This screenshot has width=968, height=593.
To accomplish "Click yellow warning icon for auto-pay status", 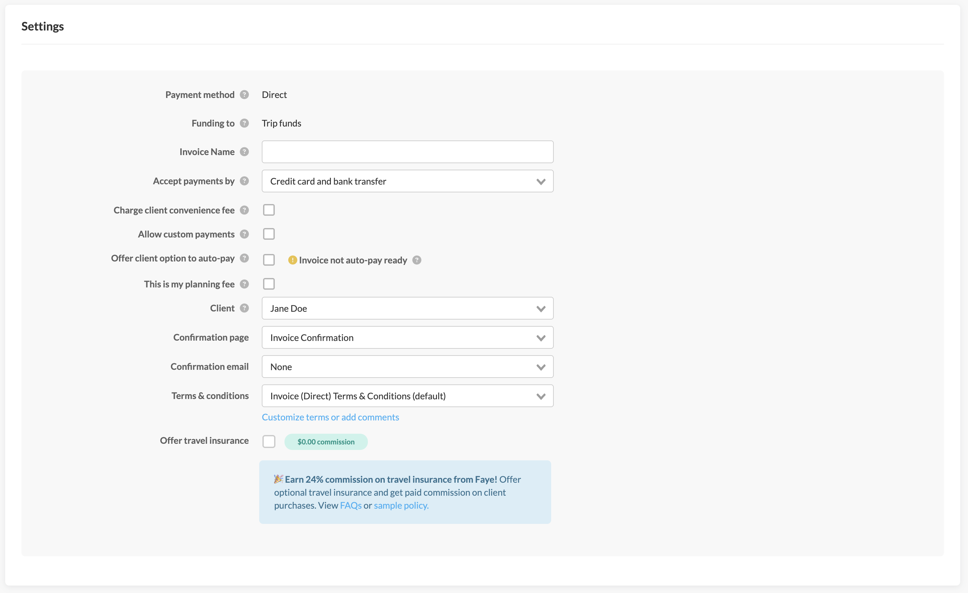I will [292, 260].
